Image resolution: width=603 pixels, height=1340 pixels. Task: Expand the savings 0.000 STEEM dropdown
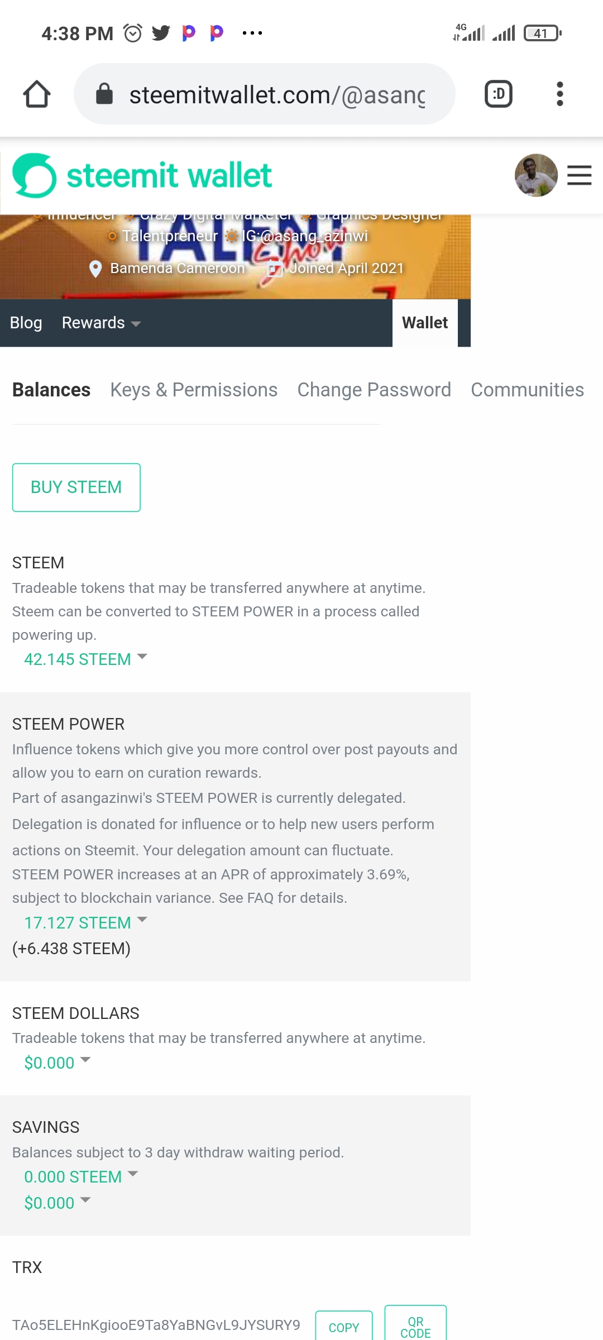pyautogui.click(x=80, y=1176)
